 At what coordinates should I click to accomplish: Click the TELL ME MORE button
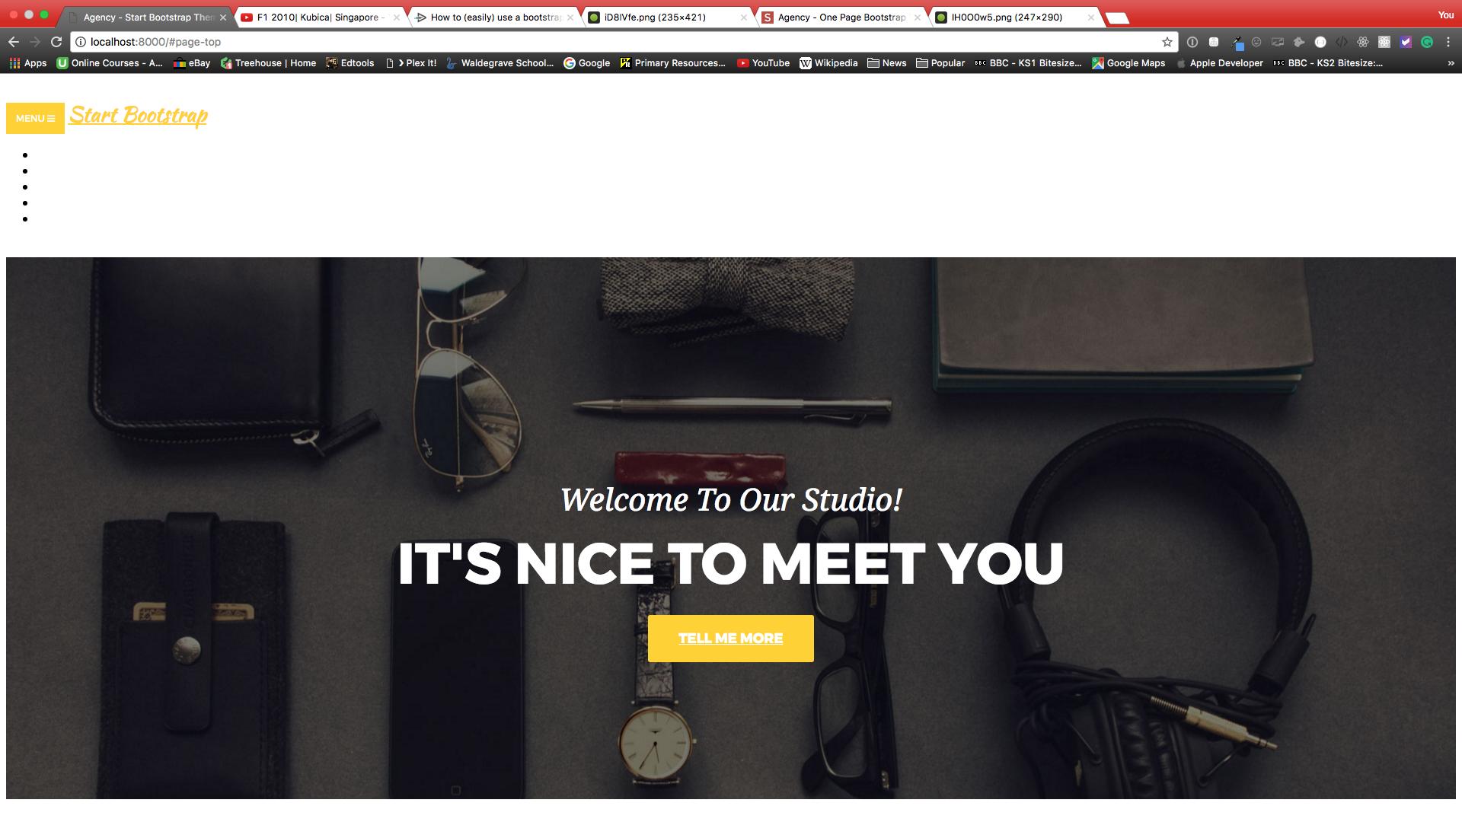coord(730,639)
